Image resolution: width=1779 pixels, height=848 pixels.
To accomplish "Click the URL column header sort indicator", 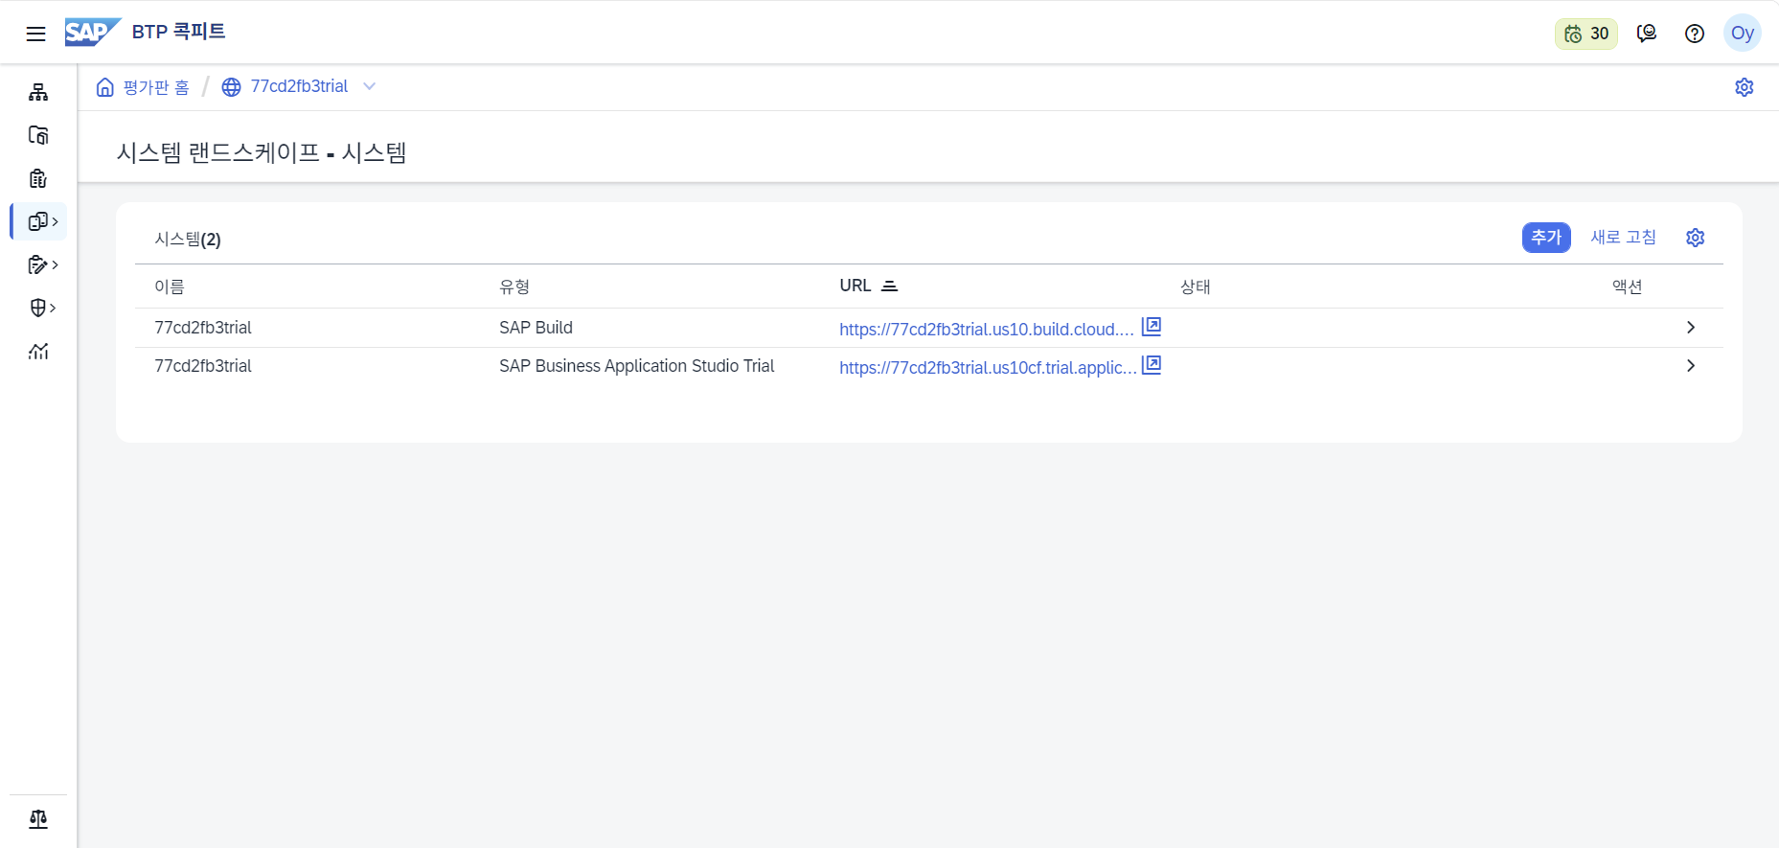I will [x=889, y=286].
